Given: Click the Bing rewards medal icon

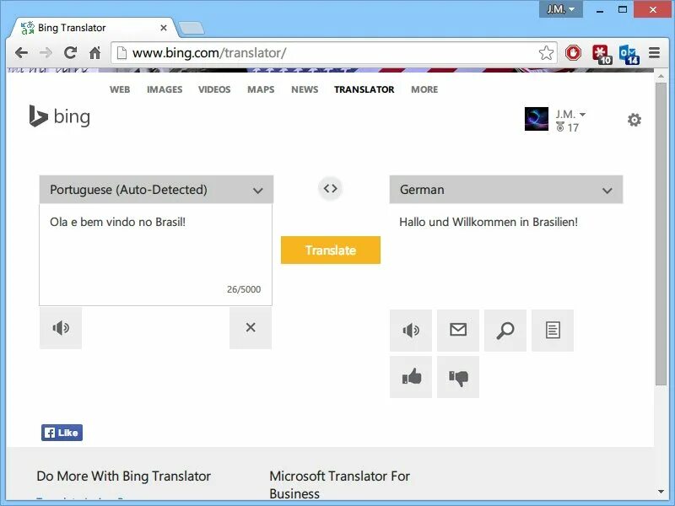Looking at the screenshot, I should [x=559, y=127].
